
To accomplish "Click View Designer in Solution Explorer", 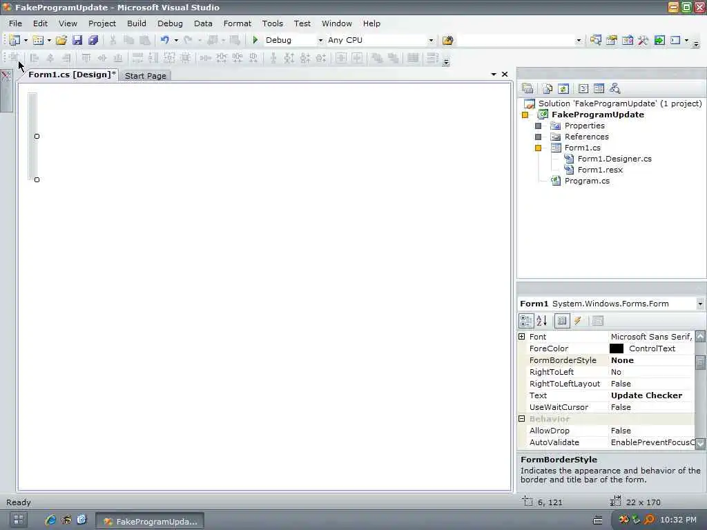I will [599, 88].
